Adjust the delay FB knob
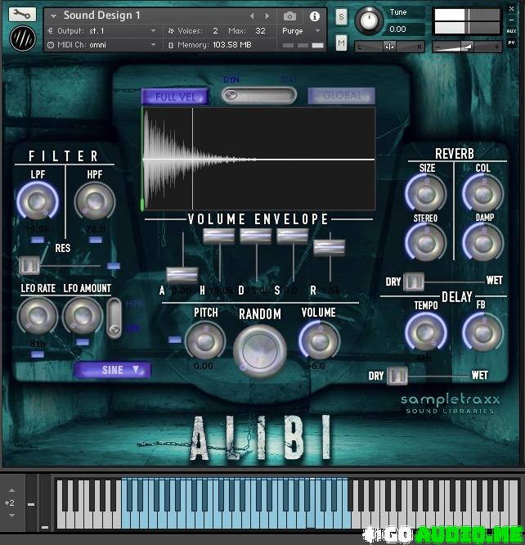The height and width of the screenshot is (545, 525). pyautogui.click(x=483, y=332)
